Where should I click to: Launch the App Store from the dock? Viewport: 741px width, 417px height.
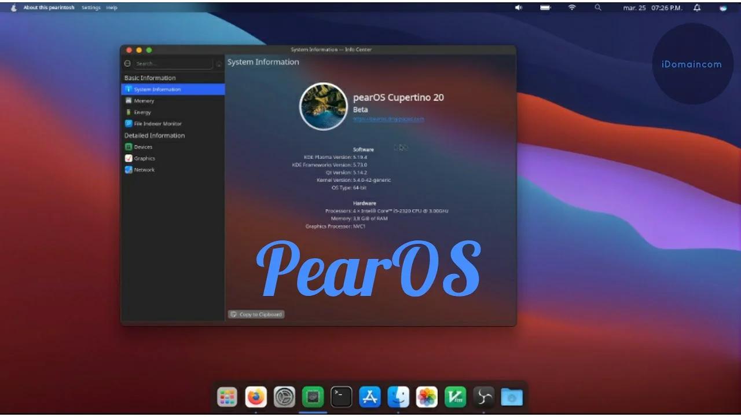pos(370,396)
